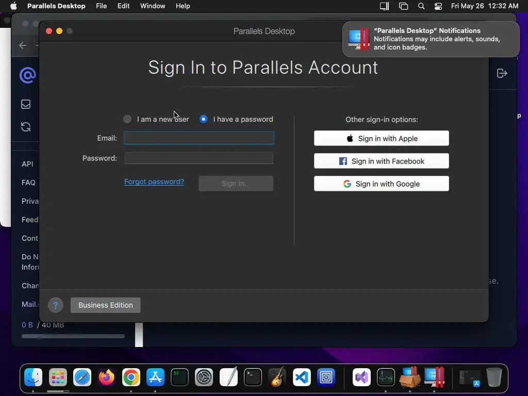Select the "I have a password" radio button
Screen dimensions: 528x396
click(203, 119)
